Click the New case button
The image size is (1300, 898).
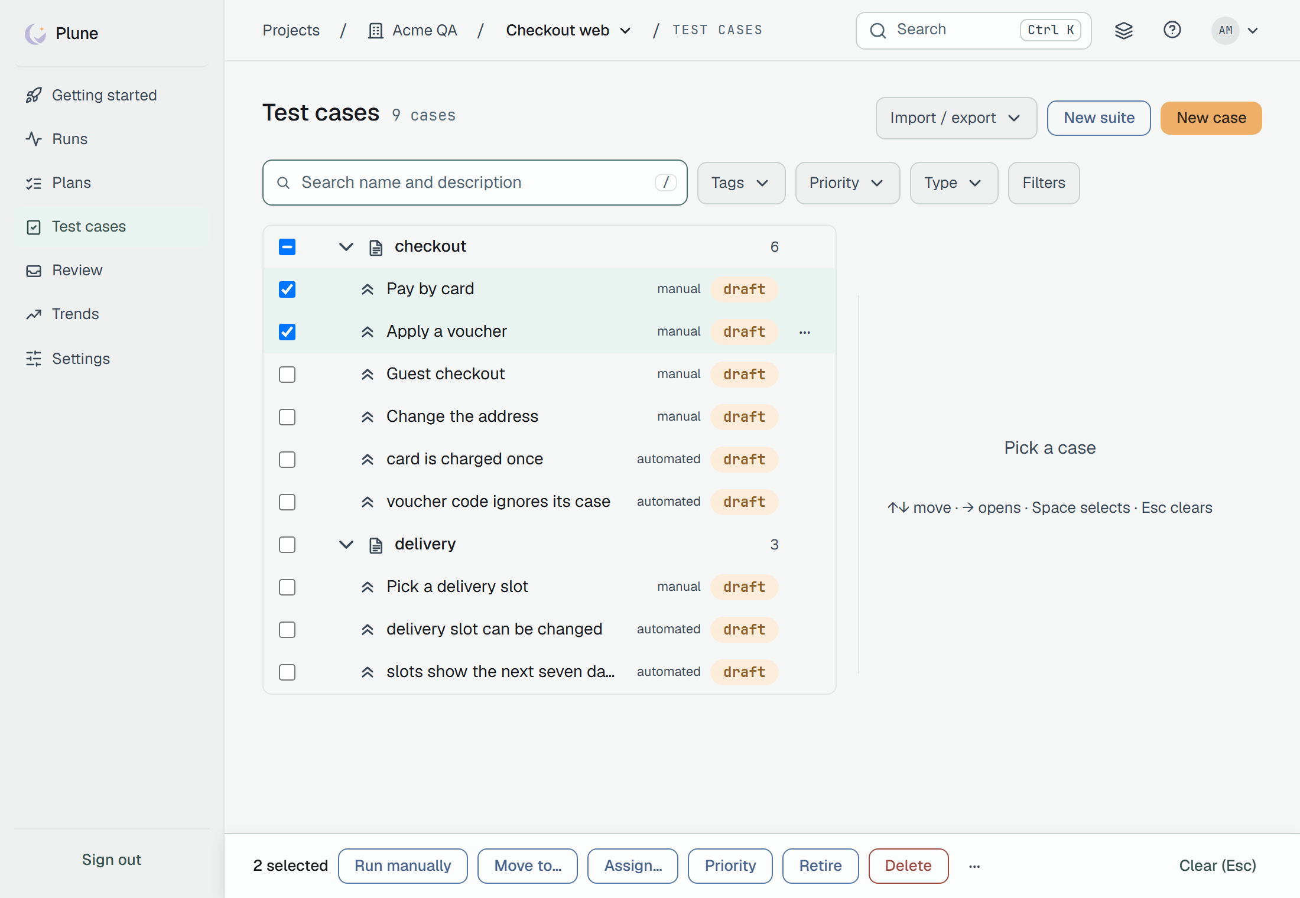[1211, 118]
